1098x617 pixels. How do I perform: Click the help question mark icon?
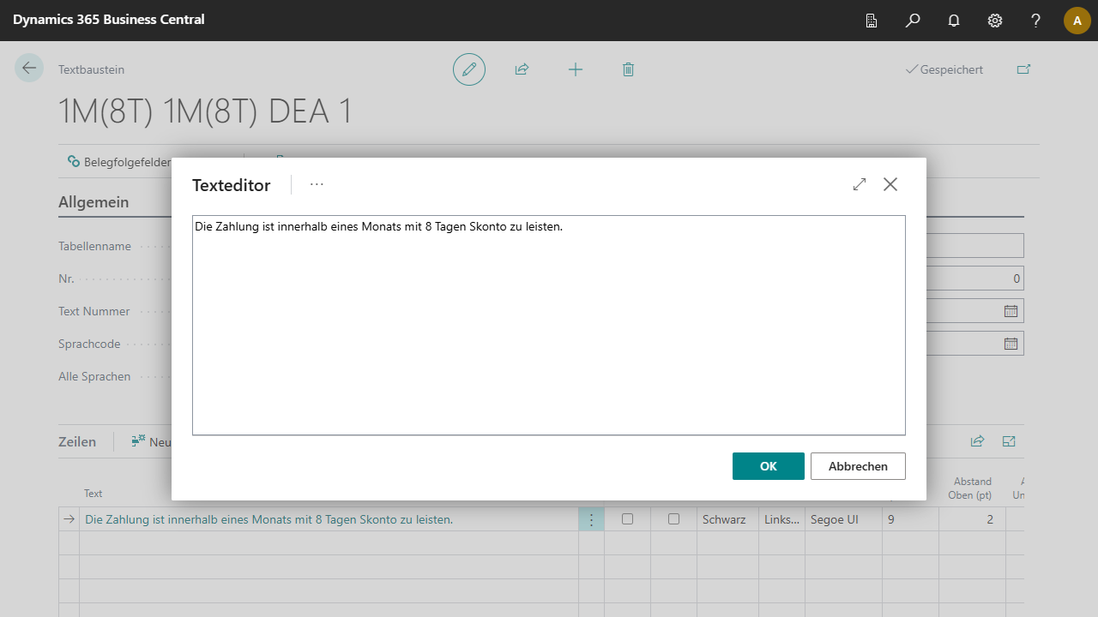(1036, 21)
